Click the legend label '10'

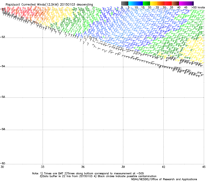[136, 8]
